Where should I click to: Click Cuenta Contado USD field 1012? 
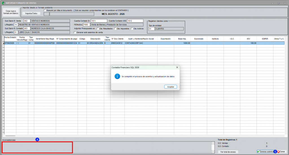click(135, 21)
